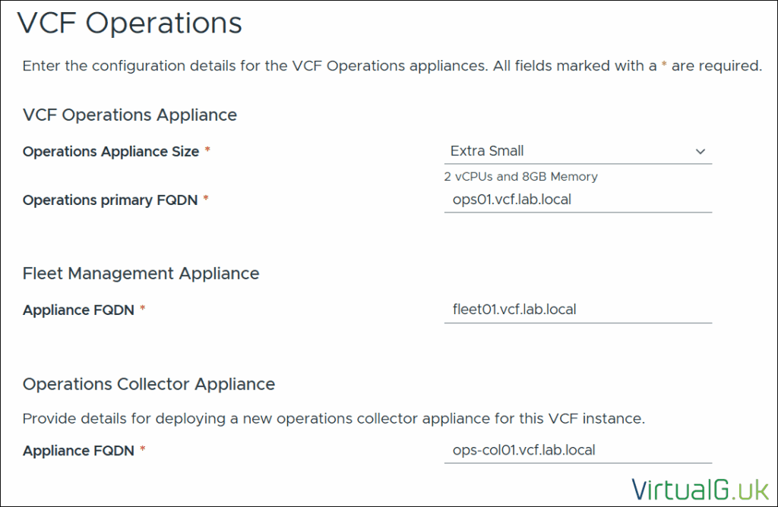
Task: Click the 'Provide details for deploying' description text
Action: [334, 418]
